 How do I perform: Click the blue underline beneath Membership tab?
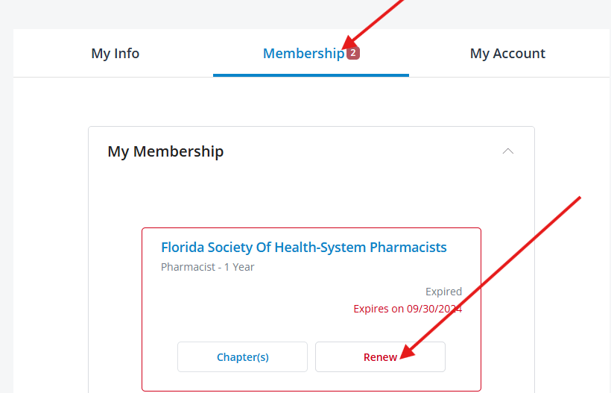coord(311,75)
